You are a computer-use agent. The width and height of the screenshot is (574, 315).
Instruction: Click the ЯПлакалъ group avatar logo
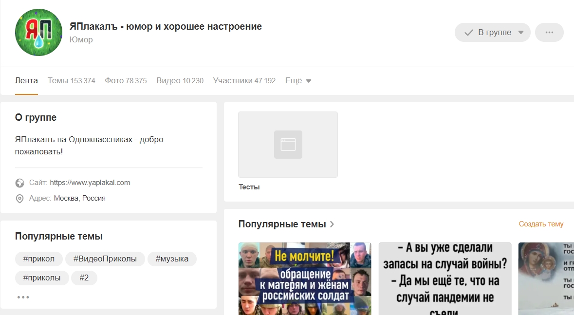tap(38, 32)
